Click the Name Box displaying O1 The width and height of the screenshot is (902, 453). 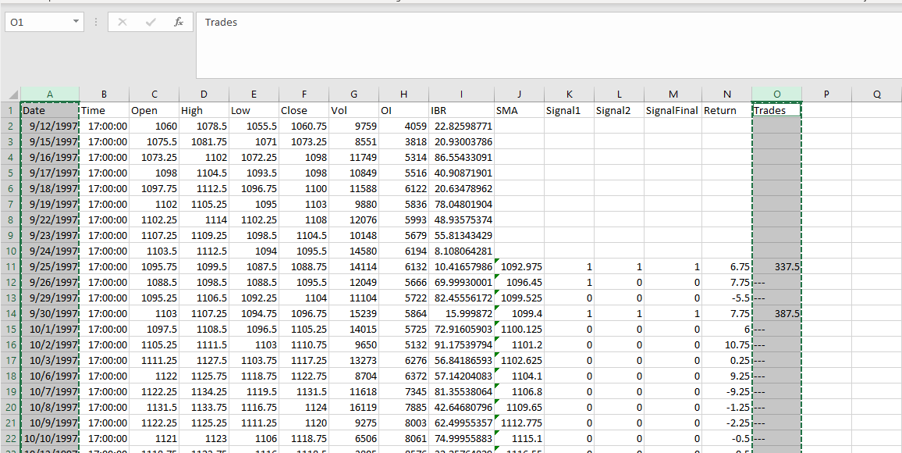coord(35,22)
